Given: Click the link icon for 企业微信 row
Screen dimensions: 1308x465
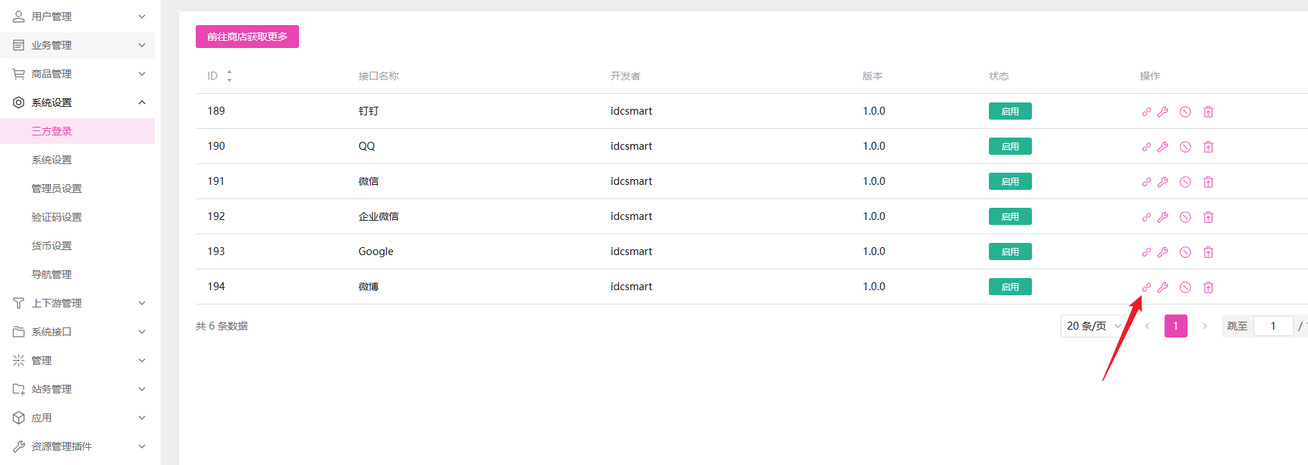Looking at the screenshot, I should (x=1146, y=217).
